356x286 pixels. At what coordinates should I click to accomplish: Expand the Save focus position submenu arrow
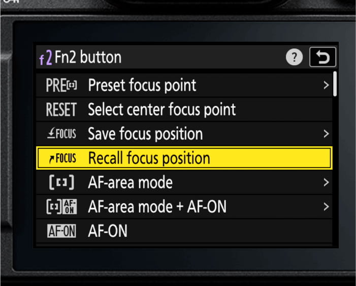[326, 134]
